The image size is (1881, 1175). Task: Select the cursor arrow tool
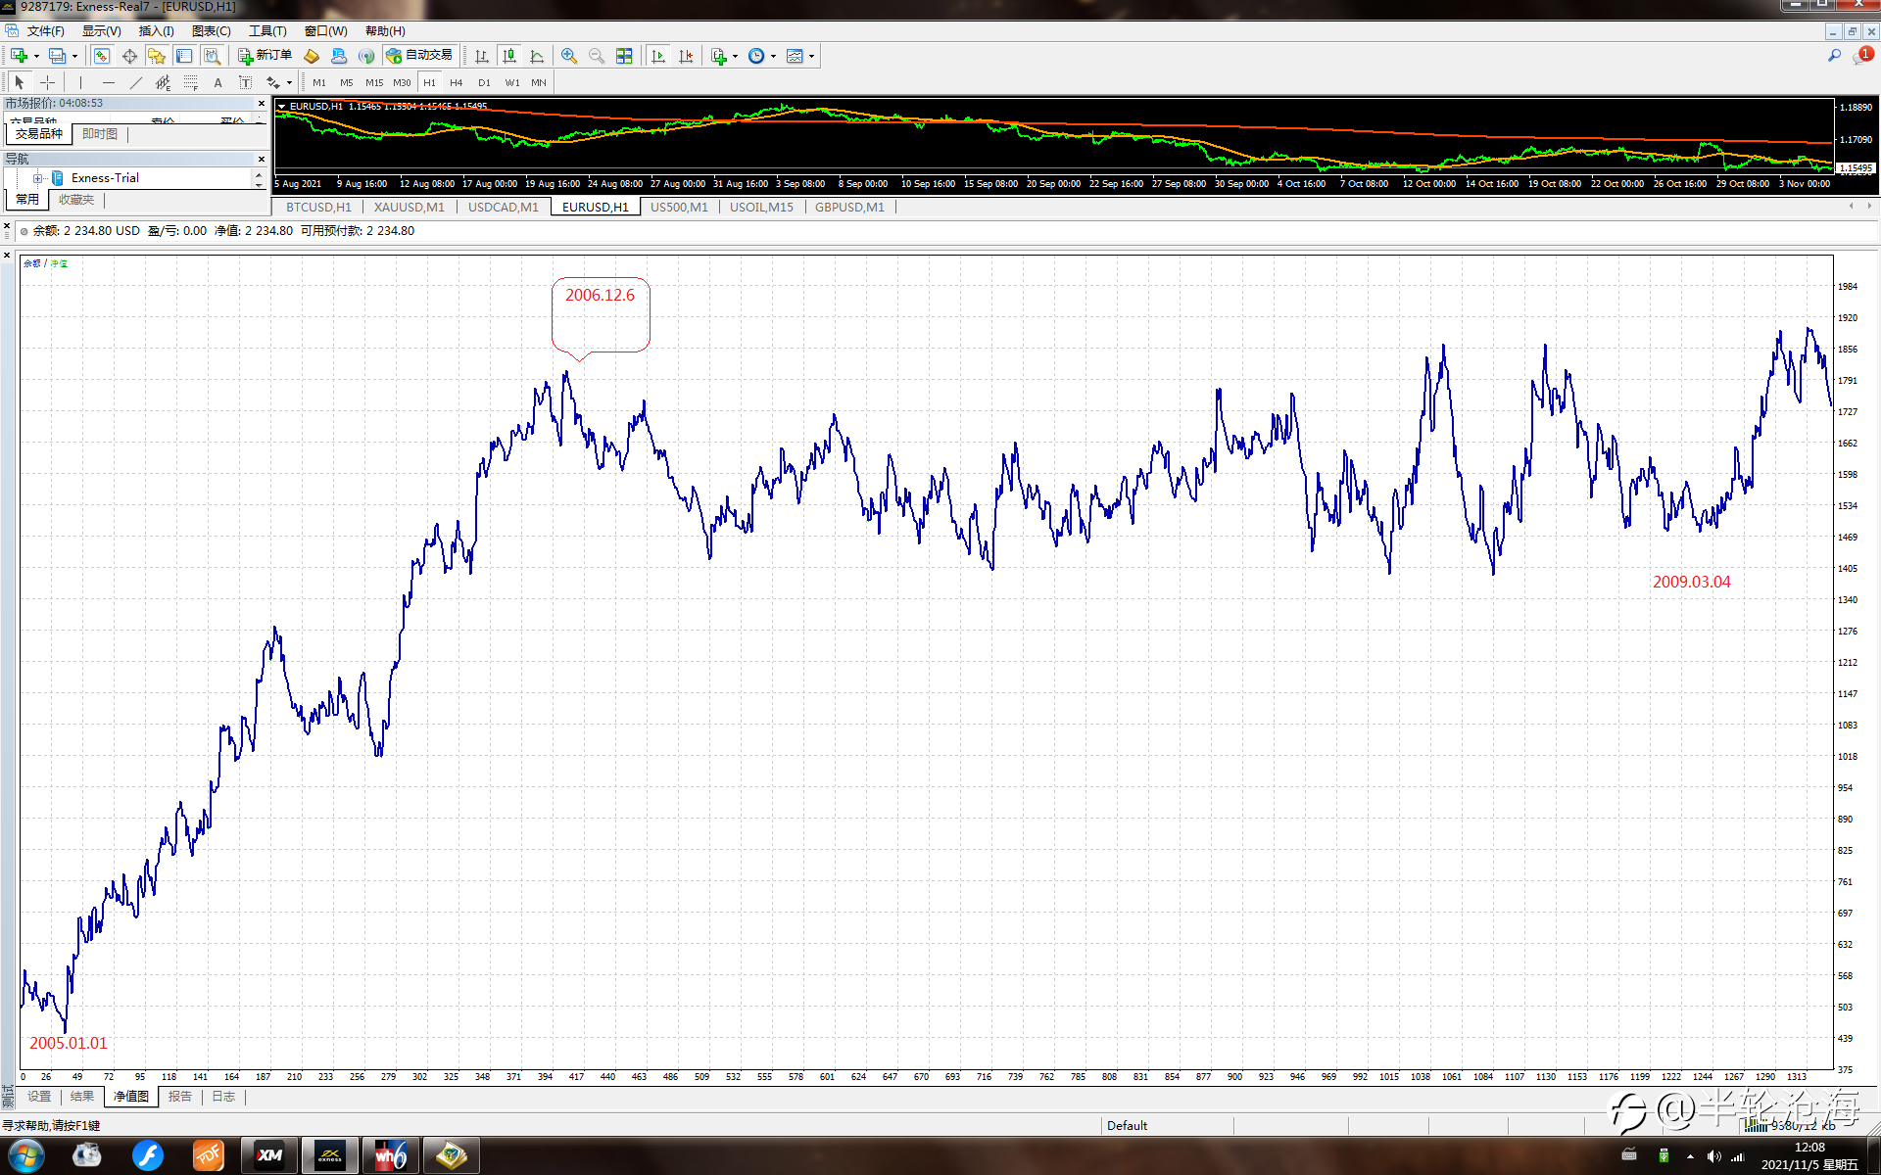coord(20,82)
